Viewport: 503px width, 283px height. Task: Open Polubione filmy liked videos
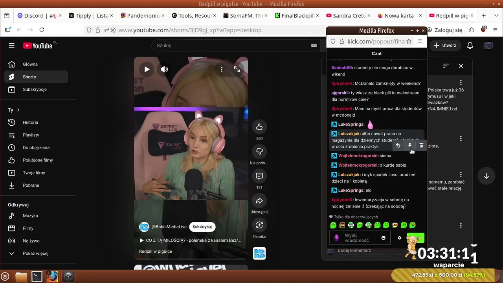[x=36, y=160]
